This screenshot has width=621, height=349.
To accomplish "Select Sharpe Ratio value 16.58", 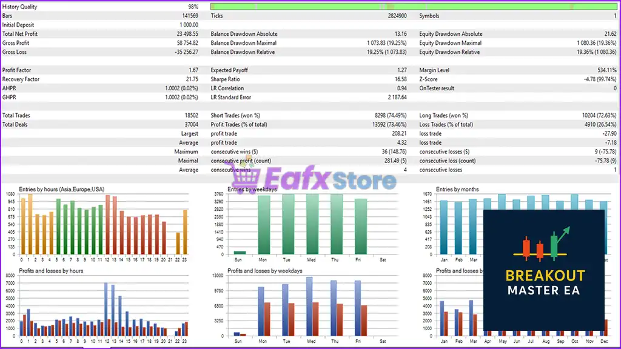I will pyautogui.click(x=400, y=79).
